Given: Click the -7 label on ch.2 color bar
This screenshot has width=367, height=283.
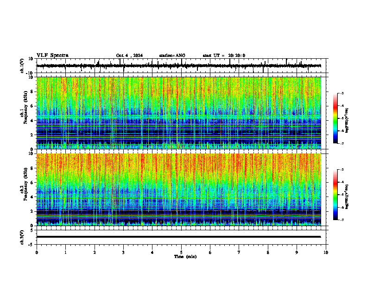Looking at the screenshot, I should click(x=342, y=220).
